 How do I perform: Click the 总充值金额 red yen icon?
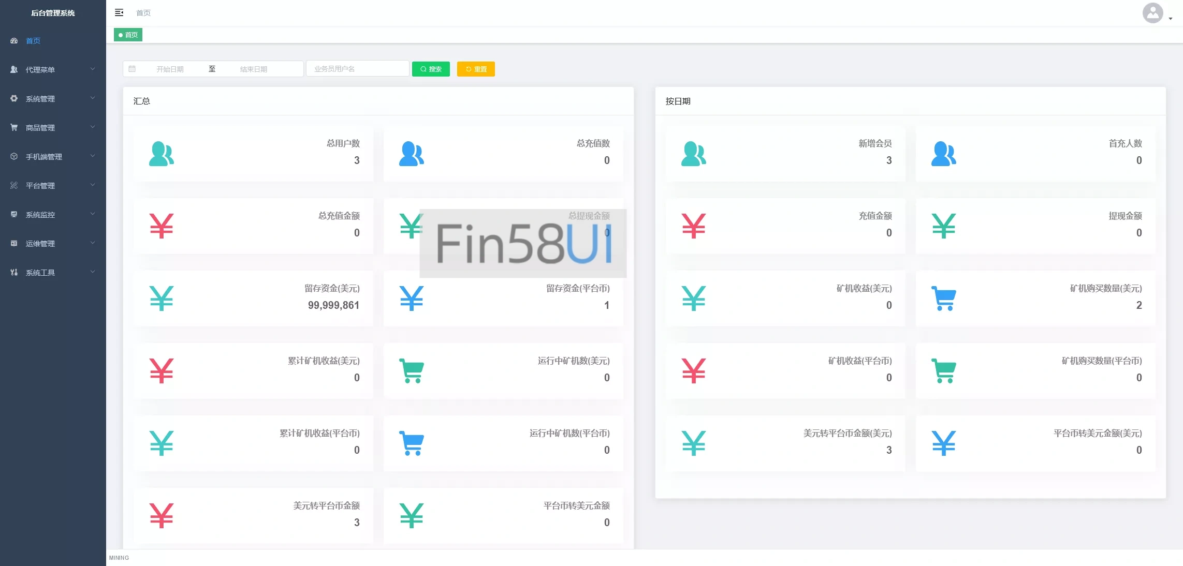(x=161, y=226)
